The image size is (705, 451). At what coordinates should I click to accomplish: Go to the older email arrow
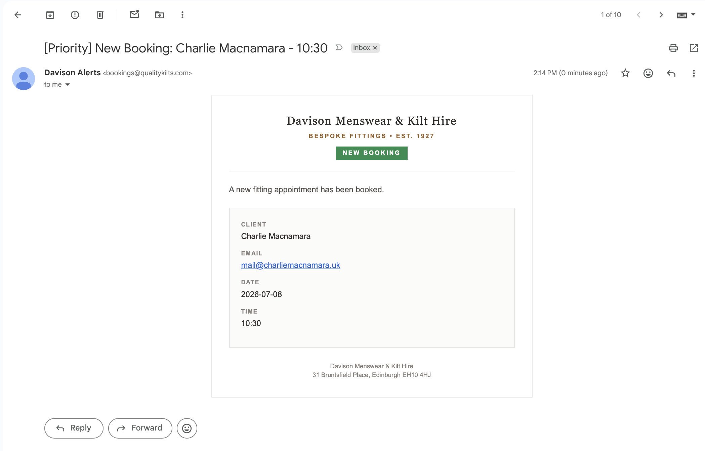(x=661, y=15)
